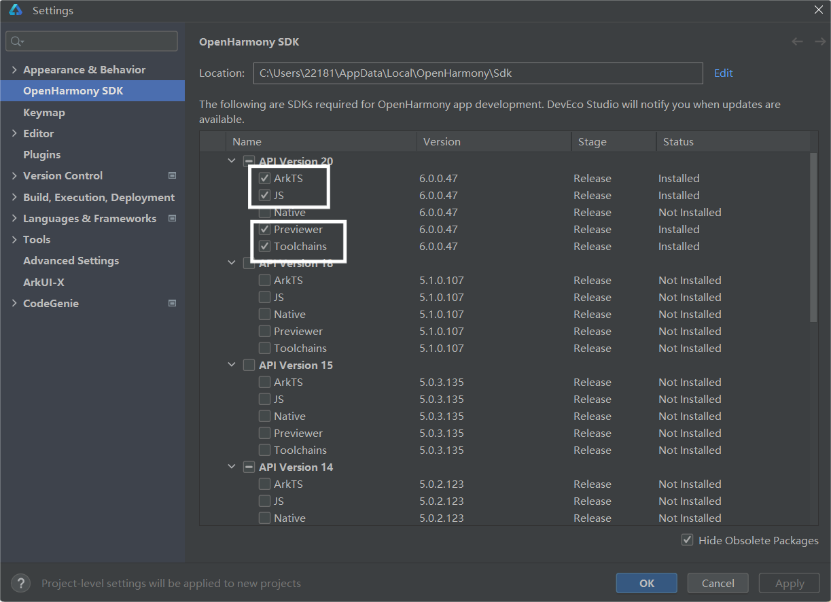Uncheck JS 6.0.0.47 checkbox

tap(265, 195)
